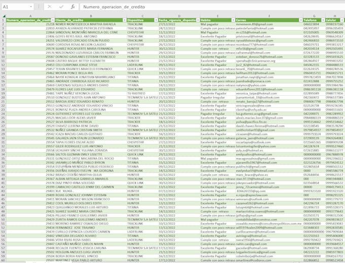Click email cbonifaz@usfq.edu.ec cell
This screenshot has width=345, height=263.
[269, 109]
